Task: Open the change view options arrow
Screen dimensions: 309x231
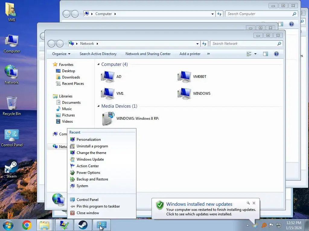Action: pyautogui.click(x=255, y=54)
